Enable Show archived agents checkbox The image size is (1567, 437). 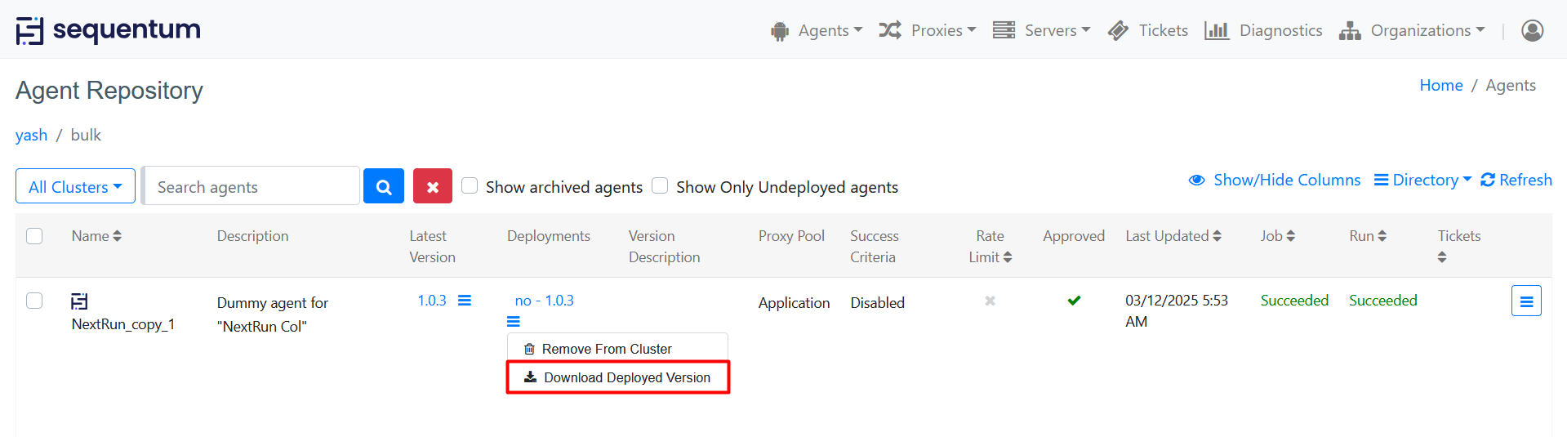click(470, 185)
